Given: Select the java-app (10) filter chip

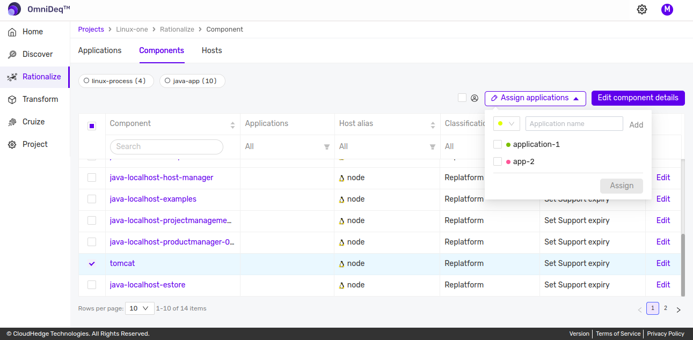Looking at the screenshot, I should pos(192,81).
